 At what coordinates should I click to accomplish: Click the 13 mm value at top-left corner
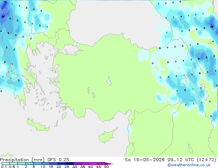pos(5,2)
